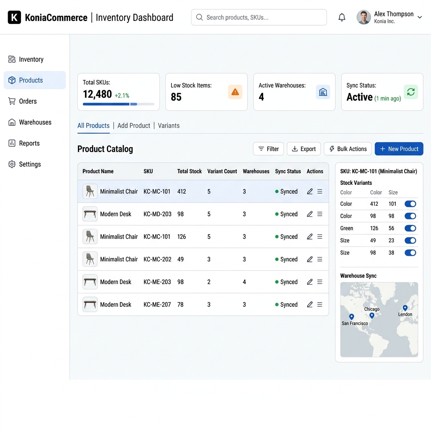
Task: Click the low stock warning triangle icon
Action: point(235,92)
